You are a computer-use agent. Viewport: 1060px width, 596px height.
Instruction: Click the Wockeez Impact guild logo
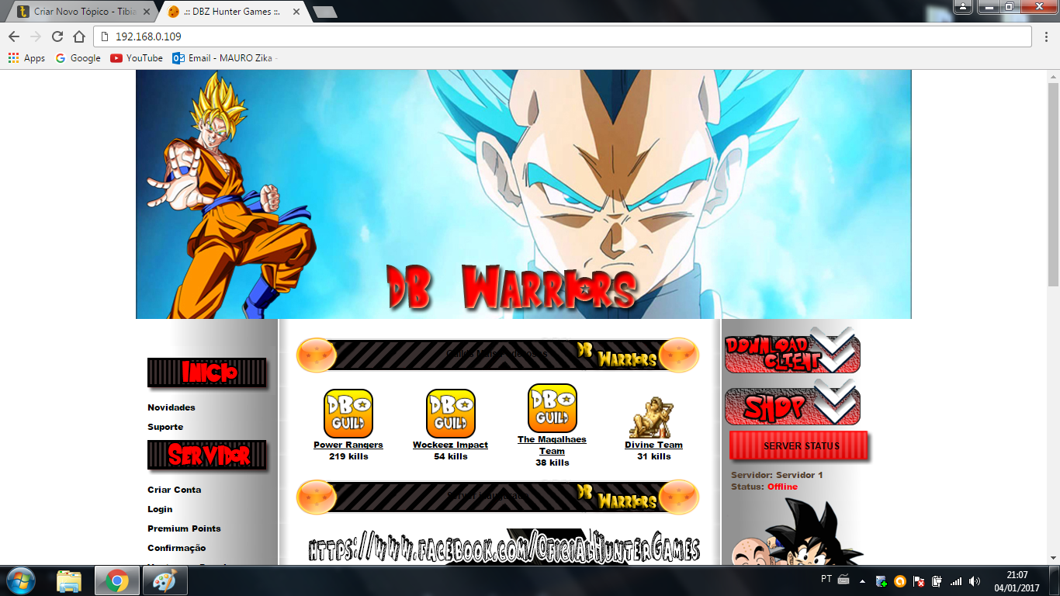click(x=451, y=414)
